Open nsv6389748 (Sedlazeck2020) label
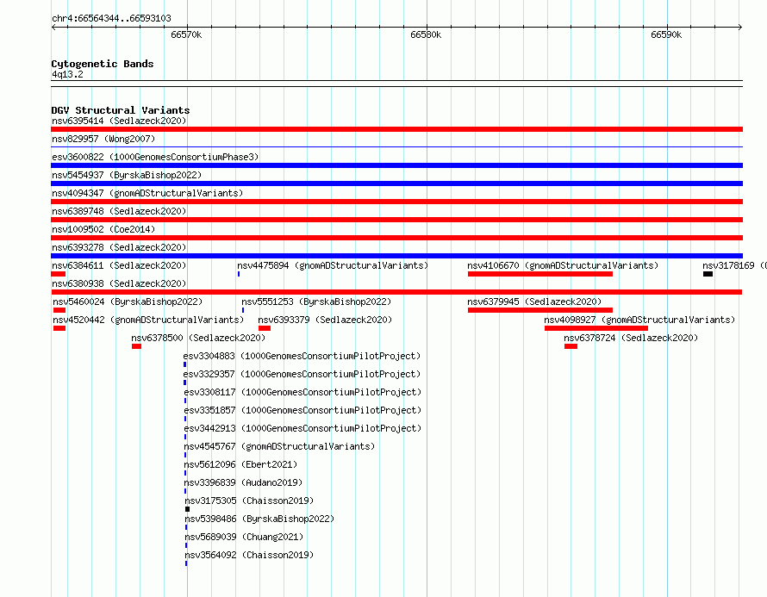The height and width of the screenshot is (597, 767). coord(119,211)
